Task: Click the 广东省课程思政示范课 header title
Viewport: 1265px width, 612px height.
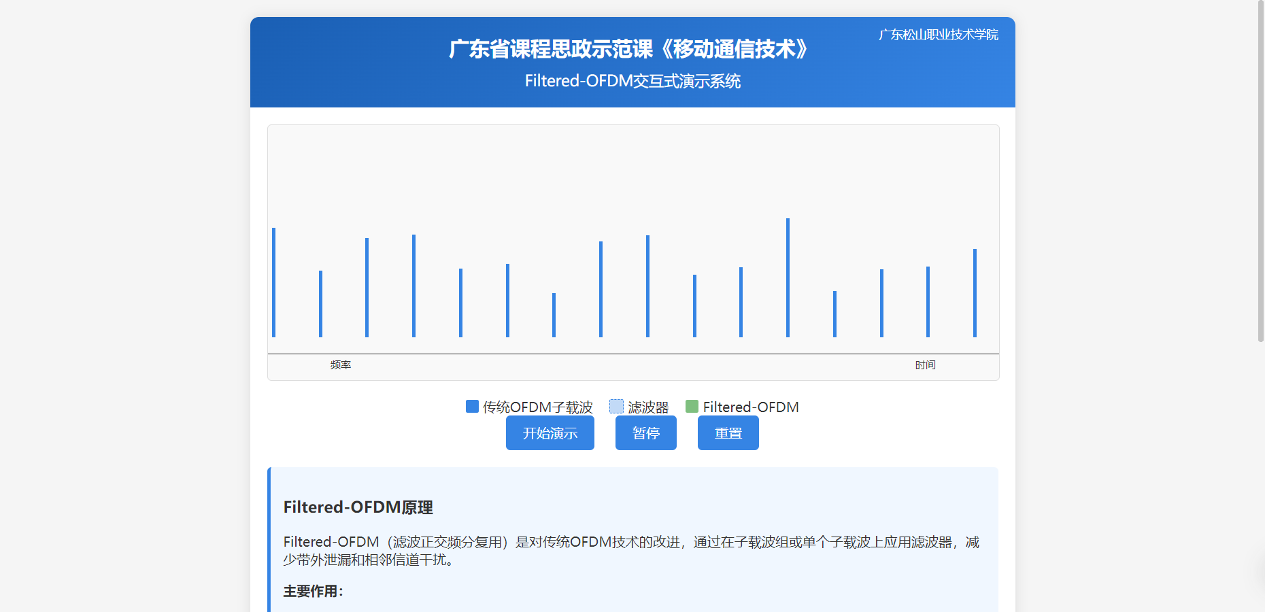Action: coord(628,49)
